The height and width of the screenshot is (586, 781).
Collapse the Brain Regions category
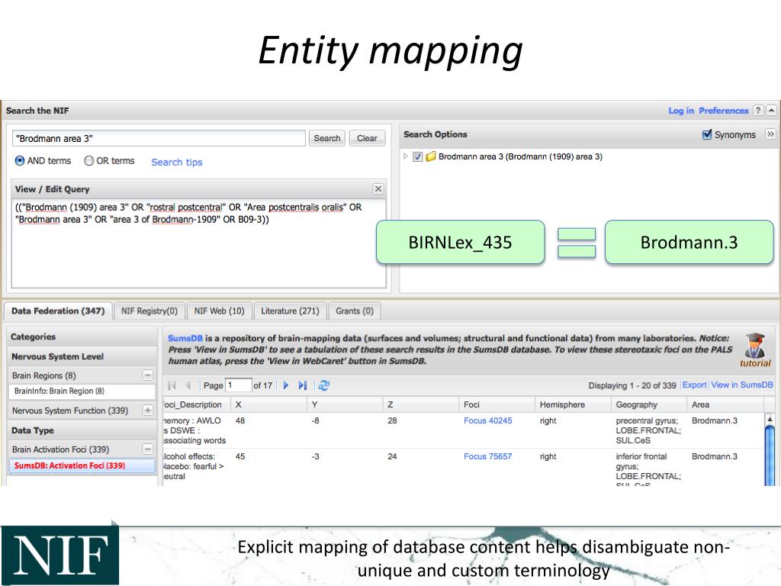coord(147,375)
